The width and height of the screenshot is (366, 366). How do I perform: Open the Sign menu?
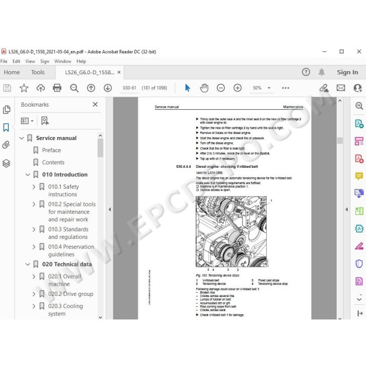click(x=44, y=61)
